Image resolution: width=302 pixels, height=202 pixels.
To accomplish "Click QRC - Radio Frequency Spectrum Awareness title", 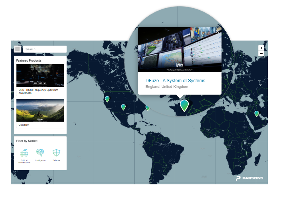I will [38, 91].
